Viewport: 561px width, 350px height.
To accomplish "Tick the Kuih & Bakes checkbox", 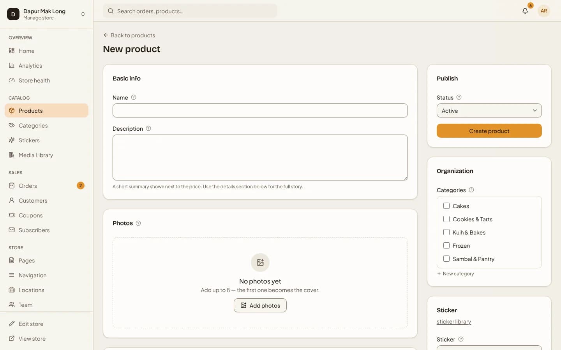I will pyautogui.click(x=446, y=232).
